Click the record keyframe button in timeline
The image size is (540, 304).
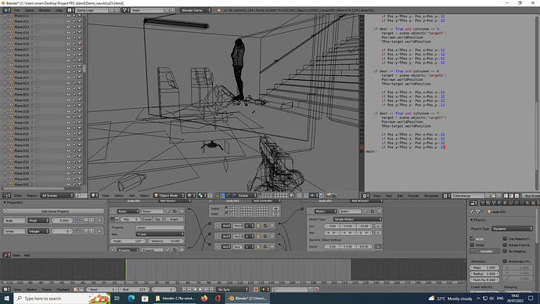(x=256, y=290)
